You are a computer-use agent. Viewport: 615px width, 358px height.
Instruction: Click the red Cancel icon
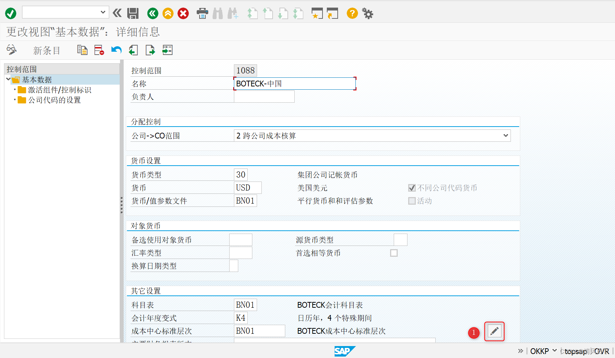pyautogui.click(x=183, y=14)
